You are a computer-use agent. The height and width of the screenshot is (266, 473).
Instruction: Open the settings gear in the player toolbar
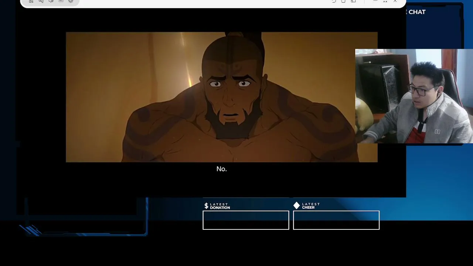71,1
